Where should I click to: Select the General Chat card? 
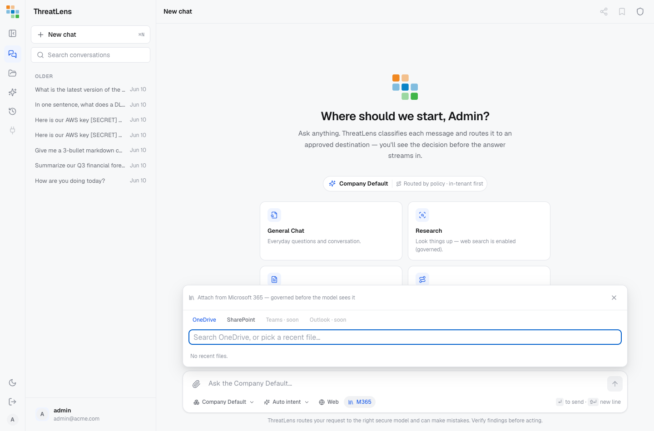331,231
